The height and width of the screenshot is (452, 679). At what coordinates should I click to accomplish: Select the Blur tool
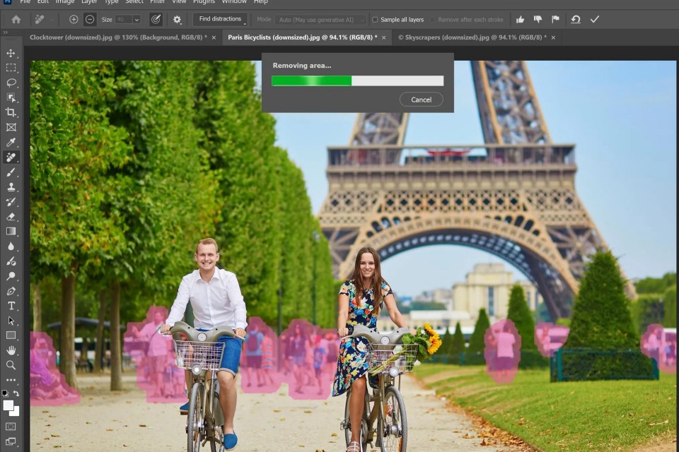pyautogui.click(x=11, y=246)
